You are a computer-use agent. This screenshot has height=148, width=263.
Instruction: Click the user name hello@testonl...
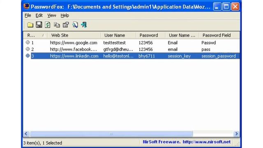tap(118, 56)
